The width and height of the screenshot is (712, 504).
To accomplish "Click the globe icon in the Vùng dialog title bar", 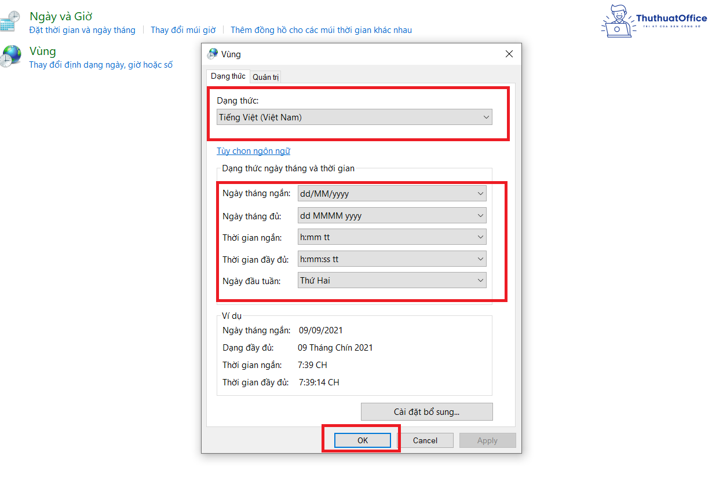I will tap(210, 54).
